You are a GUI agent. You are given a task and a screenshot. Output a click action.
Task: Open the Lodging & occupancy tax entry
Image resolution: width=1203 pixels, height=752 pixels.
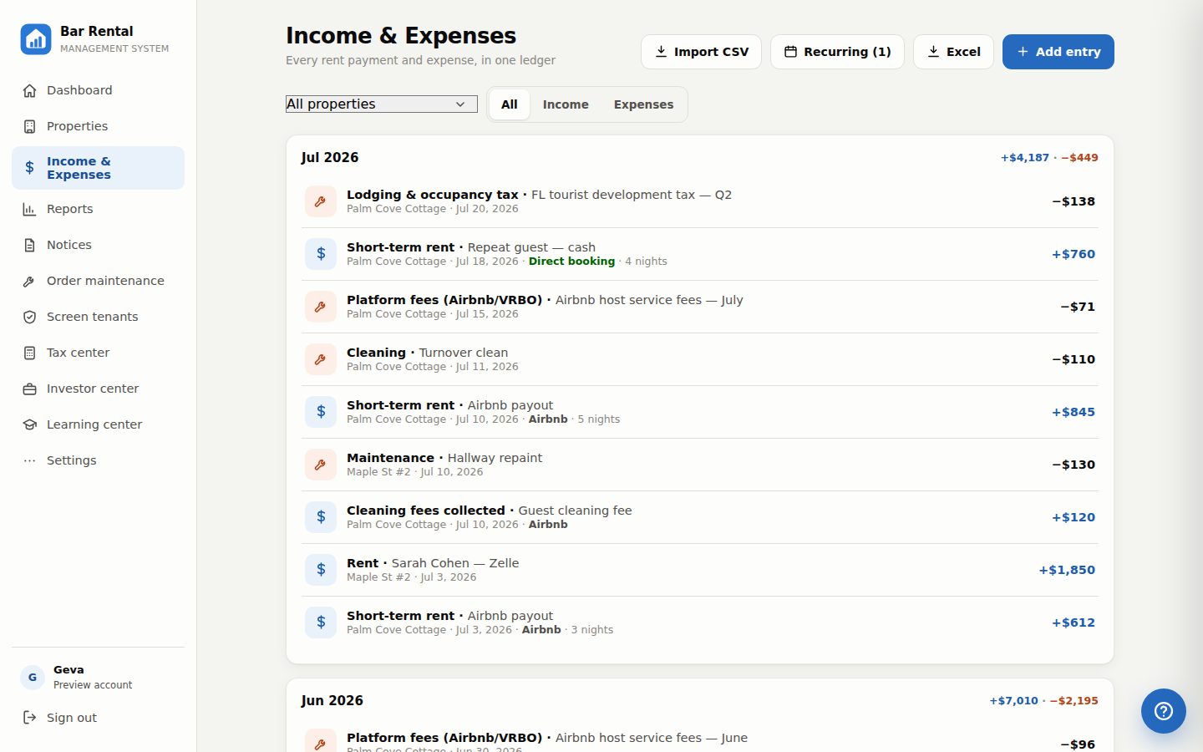700,201
